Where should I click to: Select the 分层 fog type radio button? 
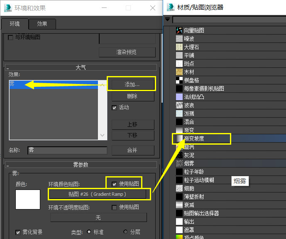(x=125, y=232)
